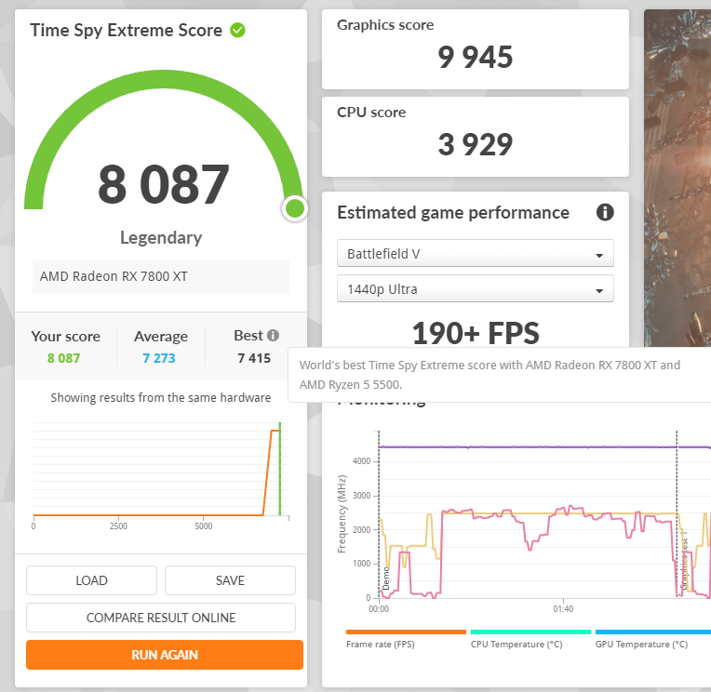
Task: Toggle the CPU Temperature legend bar
Action: click(x=530, y=632)
